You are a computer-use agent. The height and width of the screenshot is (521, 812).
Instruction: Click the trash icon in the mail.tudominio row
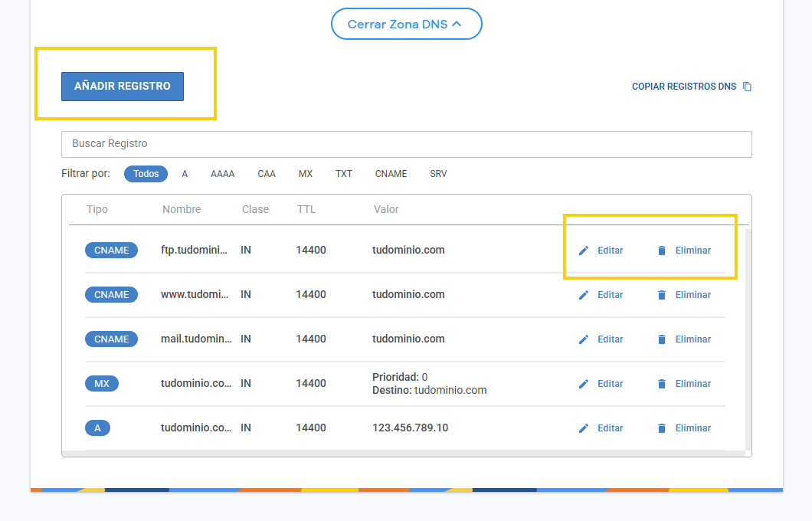662,339
